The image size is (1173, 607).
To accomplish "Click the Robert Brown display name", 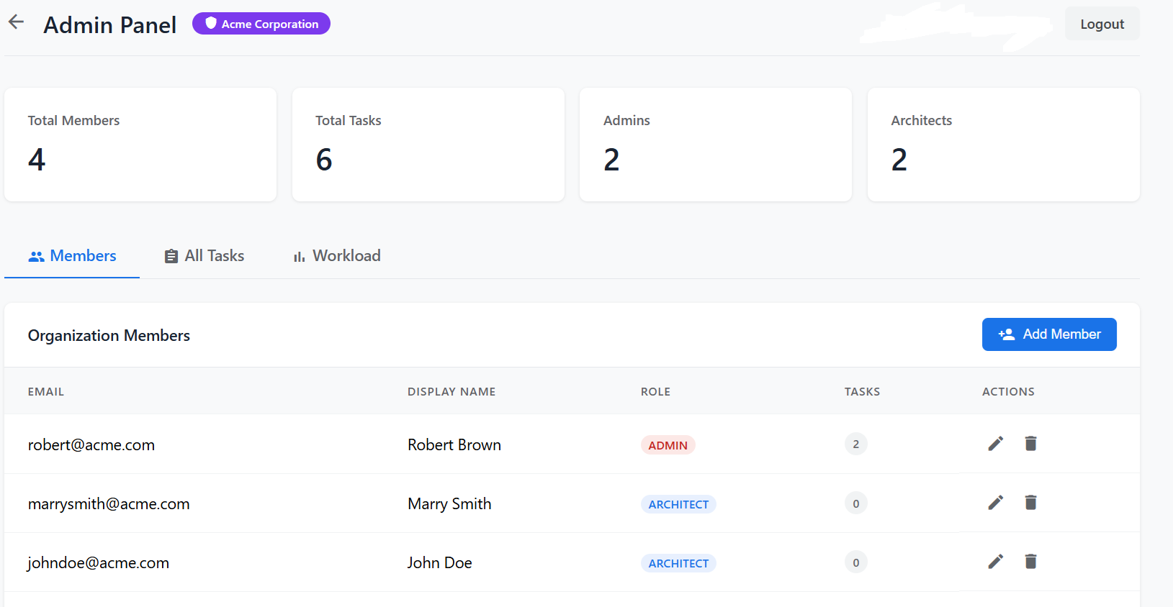I will (x=454, y=445).
